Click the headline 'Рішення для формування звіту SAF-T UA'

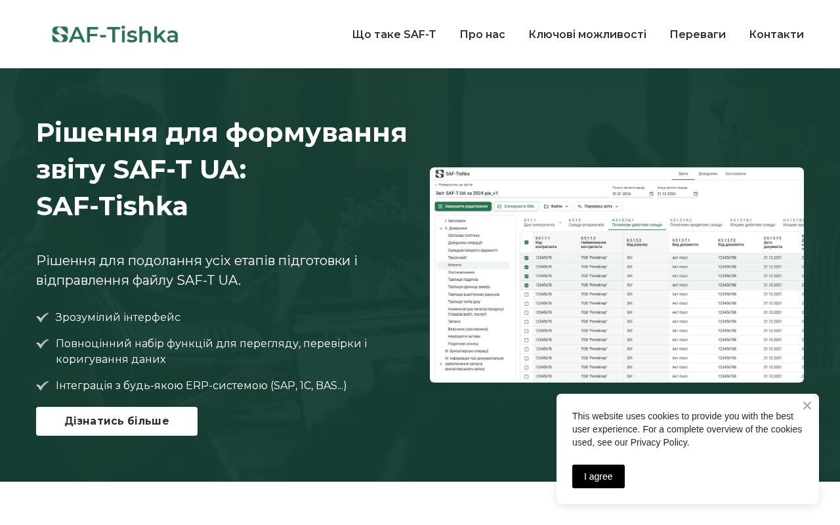click(x=222, y=169)
